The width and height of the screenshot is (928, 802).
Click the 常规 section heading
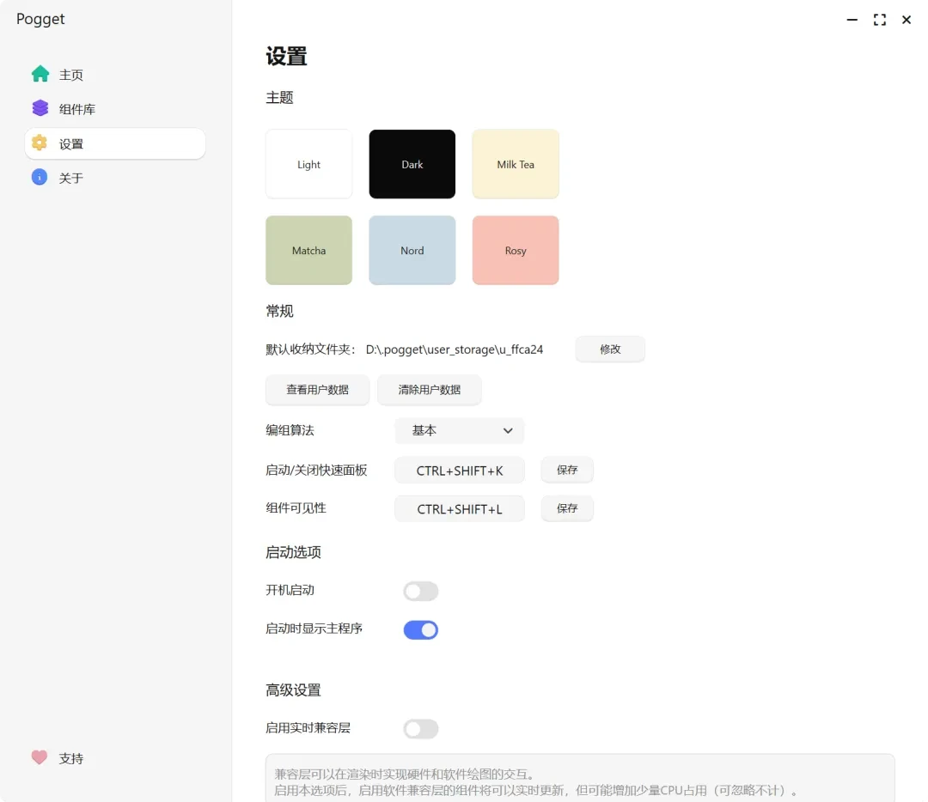click(279, 311)
